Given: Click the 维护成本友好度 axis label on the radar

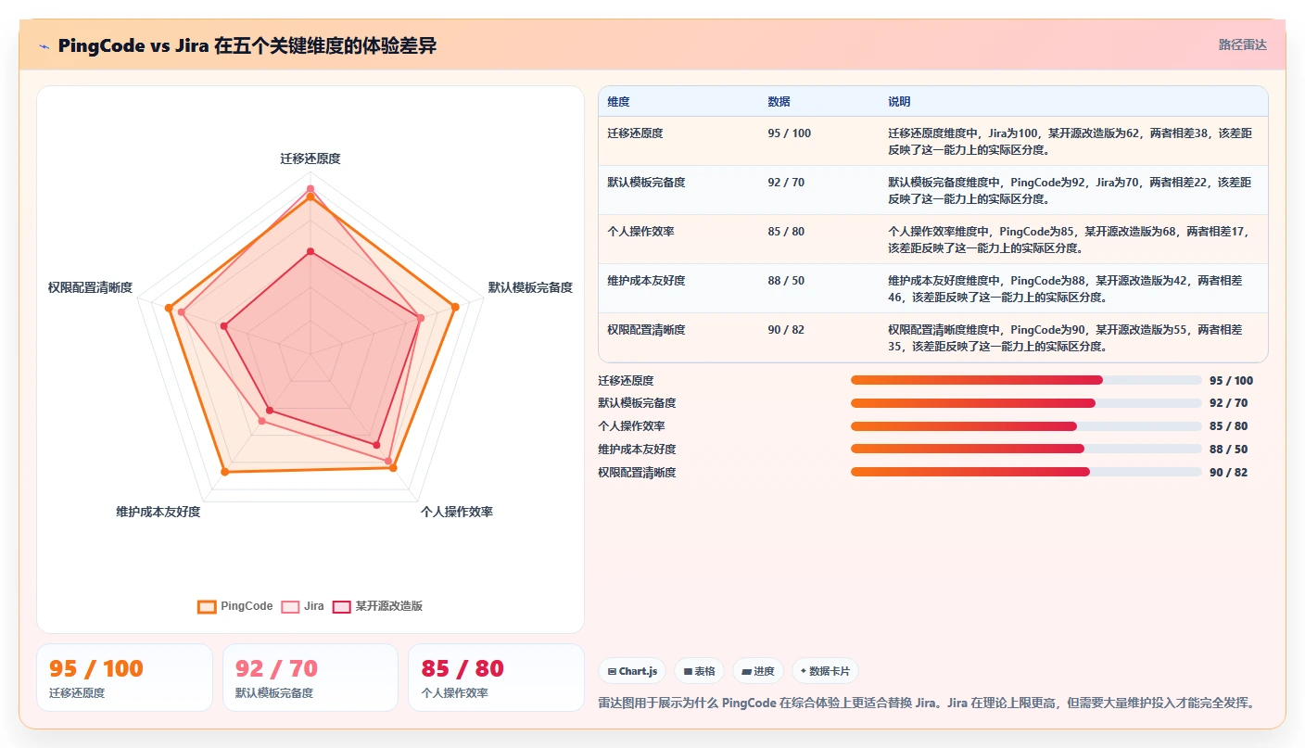Looking at the screenshot, I should pos(158,512).
